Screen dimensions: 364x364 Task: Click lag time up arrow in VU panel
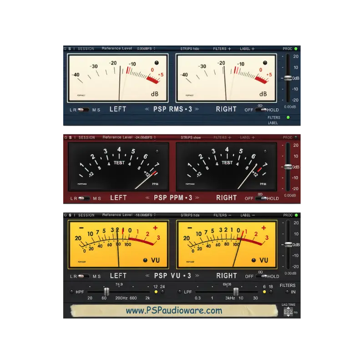click(x=288, y=308)
